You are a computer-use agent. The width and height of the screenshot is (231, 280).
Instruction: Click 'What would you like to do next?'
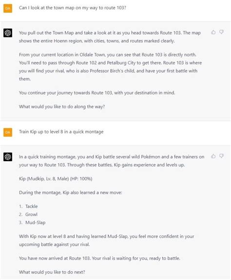[52, 272]
